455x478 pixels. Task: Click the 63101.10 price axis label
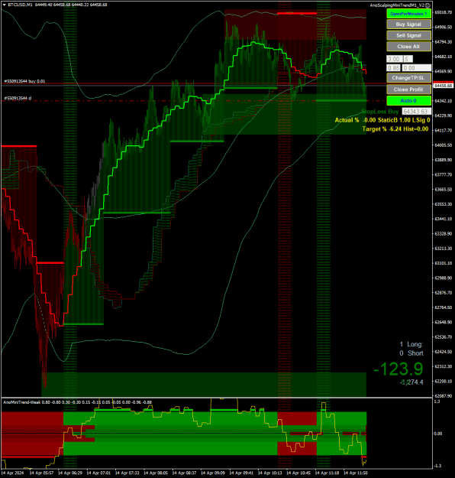(x=443, y=263)
